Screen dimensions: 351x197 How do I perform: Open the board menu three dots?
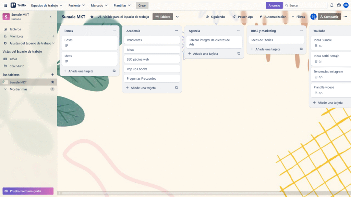click(345, 17)
